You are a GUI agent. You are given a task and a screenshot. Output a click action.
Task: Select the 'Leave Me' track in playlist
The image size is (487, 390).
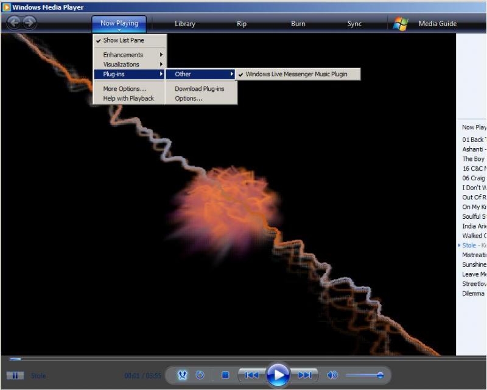point(474,274)
